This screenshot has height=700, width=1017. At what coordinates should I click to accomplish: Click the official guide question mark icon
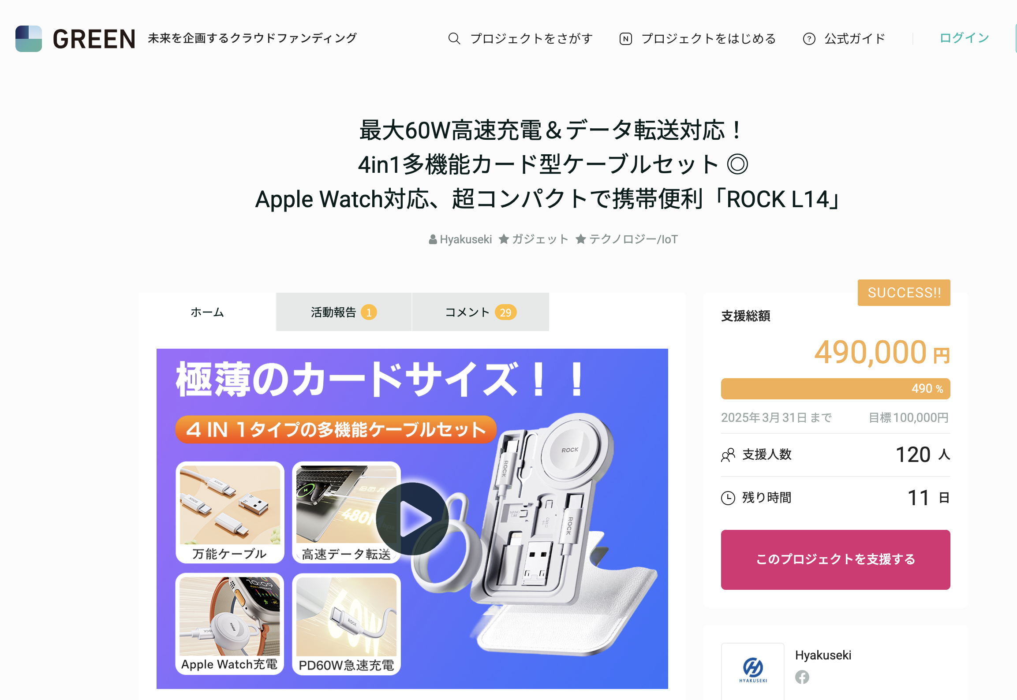809,39
